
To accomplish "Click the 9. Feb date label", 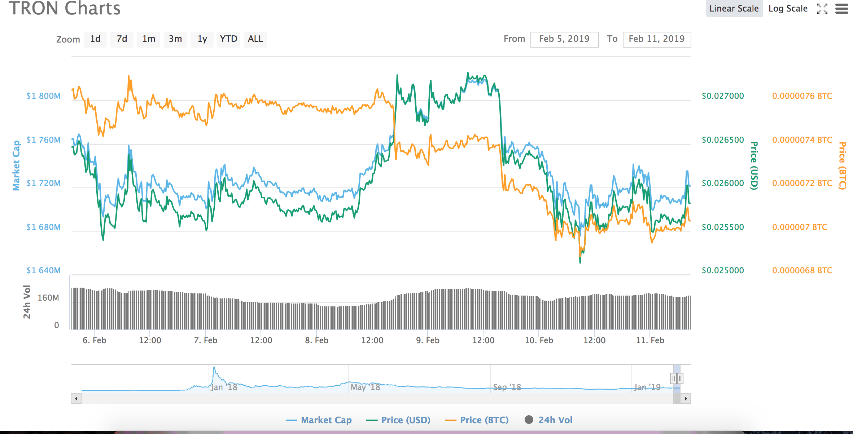I will coord(428,340).
